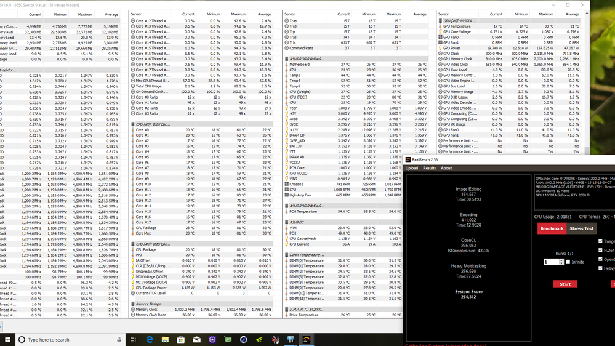Open Task View from the taskbar

134,340
